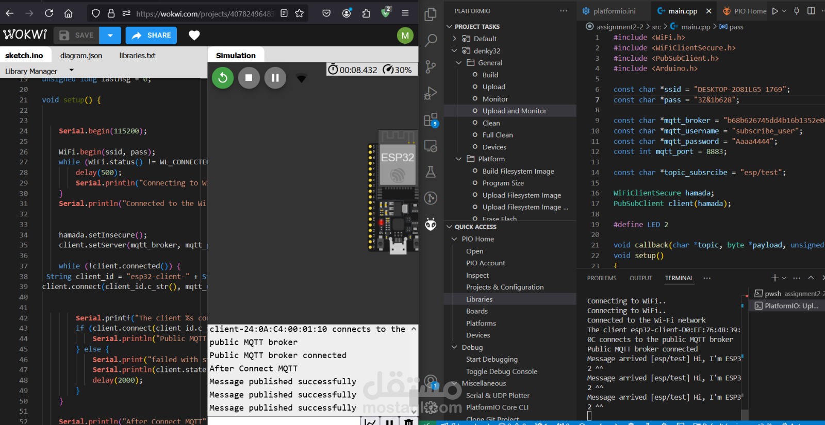Open VS Code Source Control view
The image size is (825, 425).
coord(431,66)
